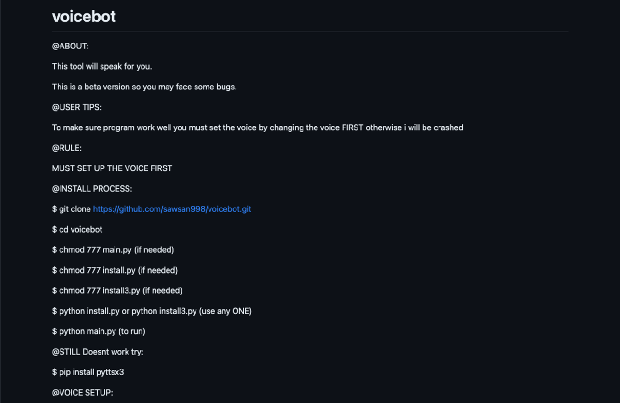
Task: Click the @RULE: section label
Action: [67, 148]
